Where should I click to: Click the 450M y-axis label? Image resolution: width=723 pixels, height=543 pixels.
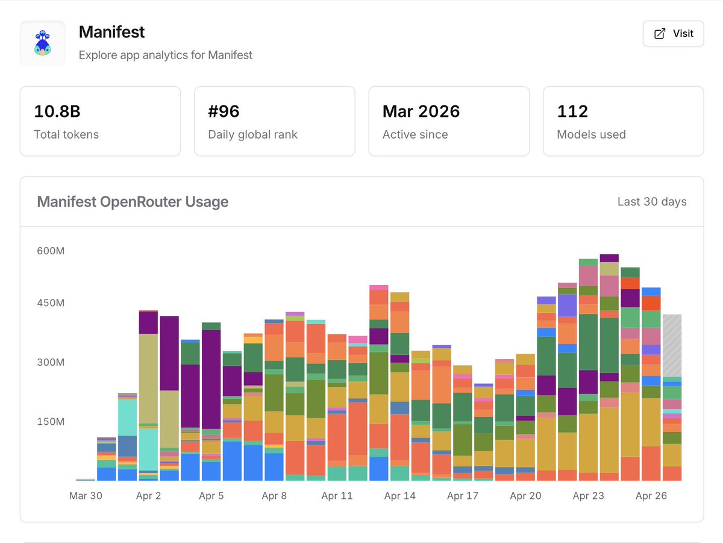tap(51, 303)
